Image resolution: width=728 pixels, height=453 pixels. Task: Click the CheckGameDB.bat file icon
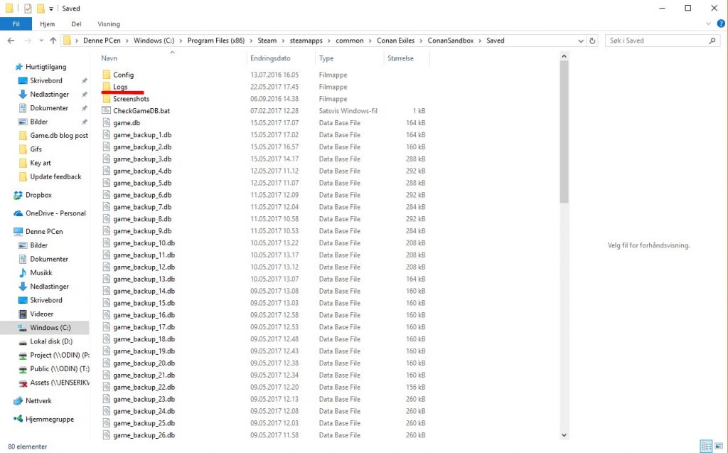pyautogui.click(x=107, y=111)
